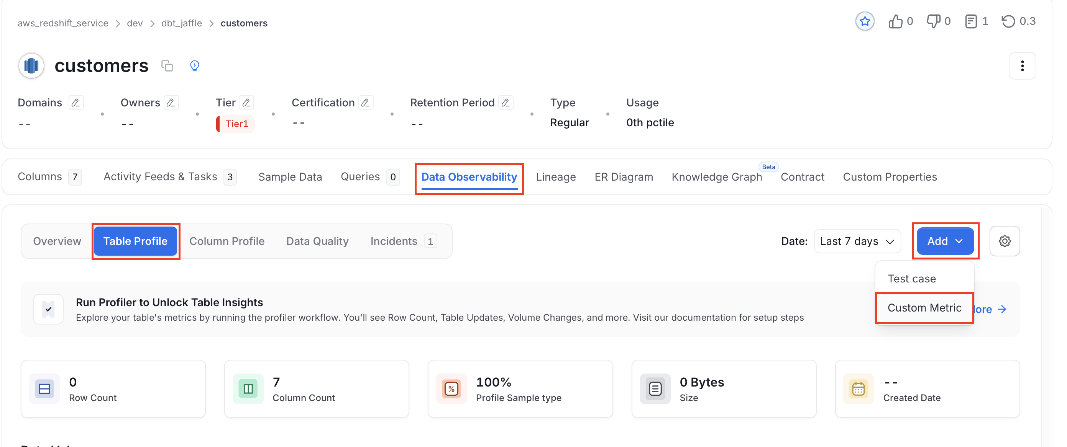Click the Column Count icon

248,389
